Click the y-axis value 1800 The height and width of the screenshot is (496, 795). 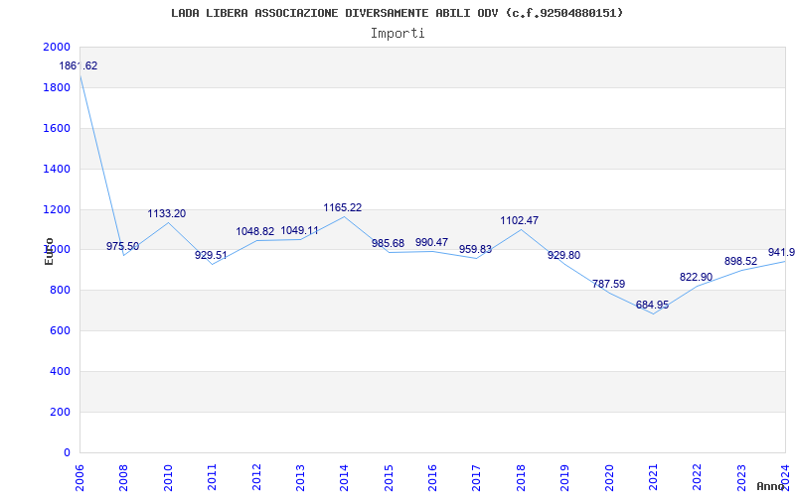pyautogui.click(x=57, y=87)
